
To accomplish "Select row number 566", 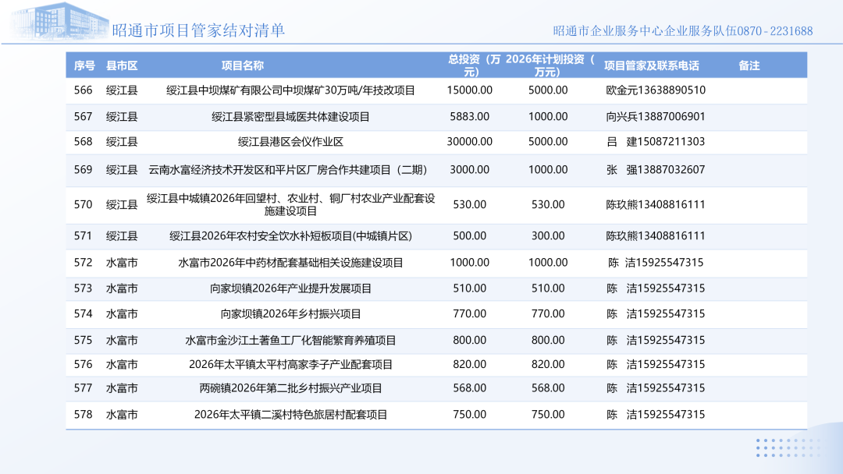I will 84,90.
